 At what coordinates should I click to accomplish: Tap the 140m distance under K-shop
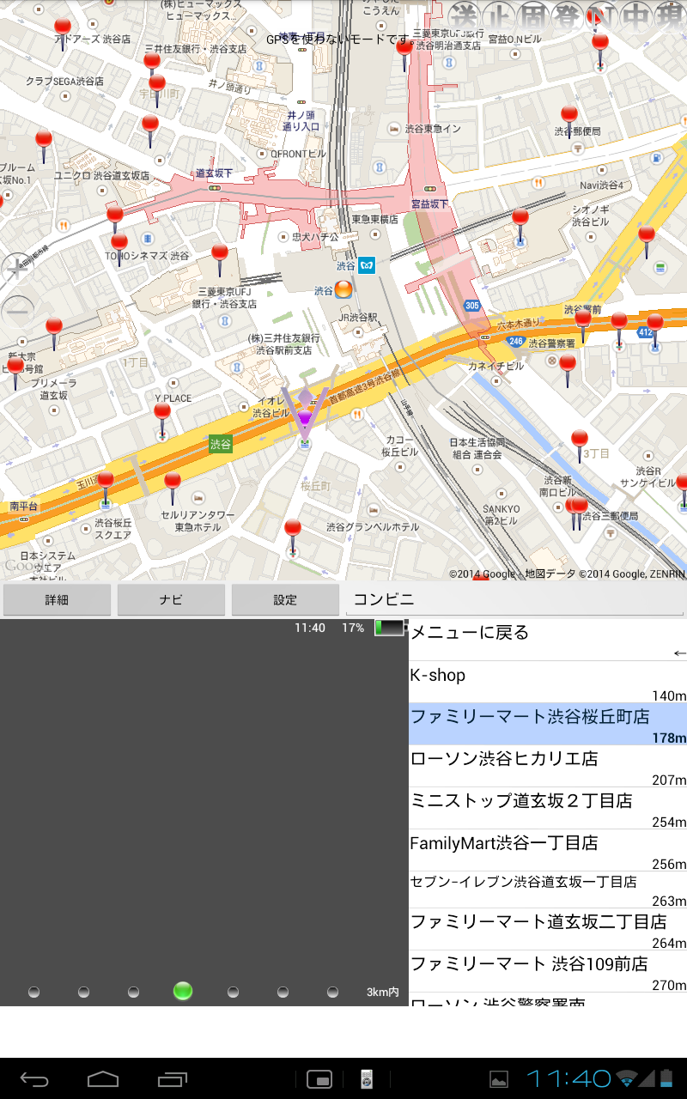coord(669,696)
